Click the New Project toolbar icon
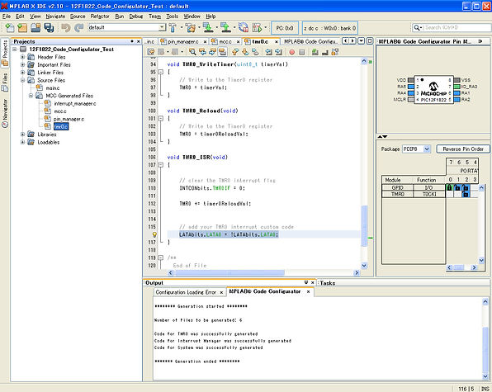Screen dimensions: 492x392 (x=22, y=28)
